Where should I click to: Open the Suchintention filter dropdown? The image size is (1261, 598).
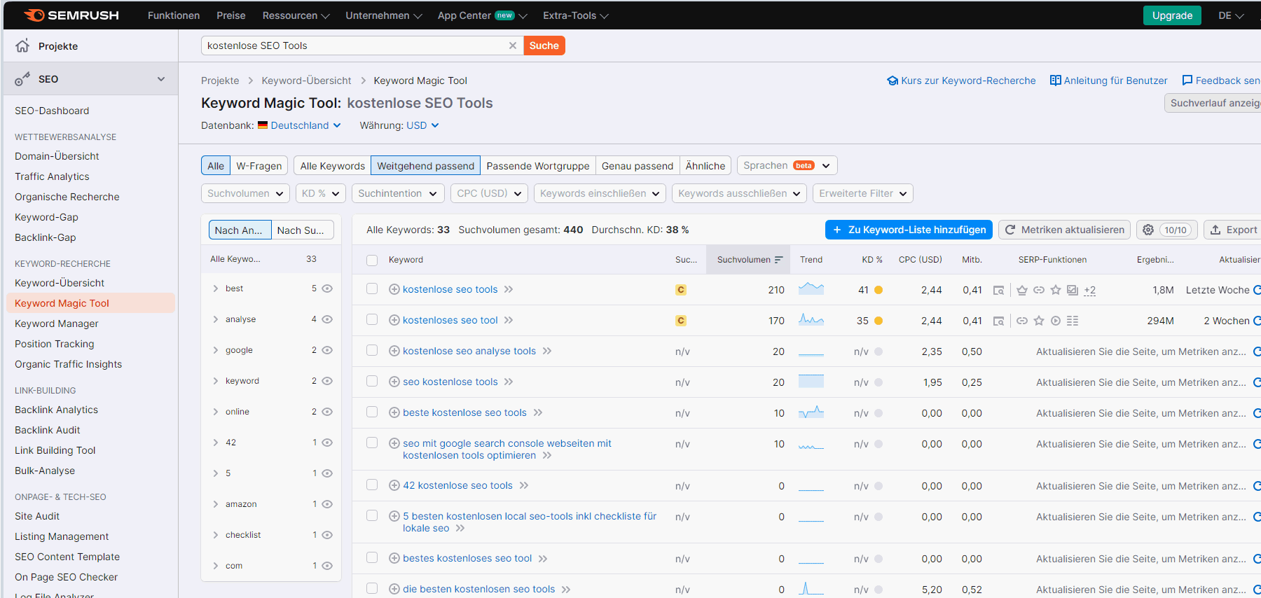(x=398, y=193)
